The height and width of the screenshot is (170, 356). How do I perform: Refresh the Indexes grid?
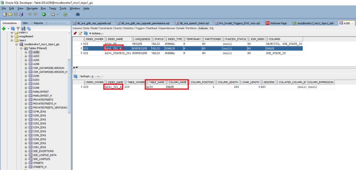pos(86,33)
